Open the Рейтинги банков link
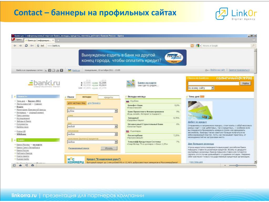269x202 pixels. (24, 153)
